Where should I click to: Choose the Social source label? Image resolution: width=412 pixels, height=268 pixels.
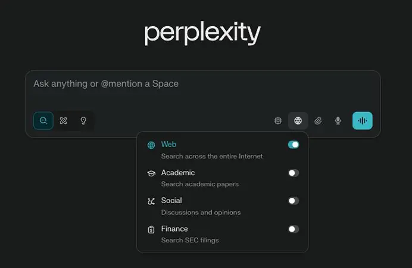tap(171, 201)
